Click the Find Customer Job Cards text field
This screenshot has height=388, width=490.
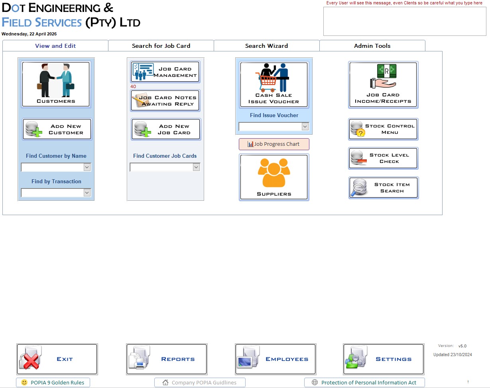pyautogui.click(x=161, y=167)
